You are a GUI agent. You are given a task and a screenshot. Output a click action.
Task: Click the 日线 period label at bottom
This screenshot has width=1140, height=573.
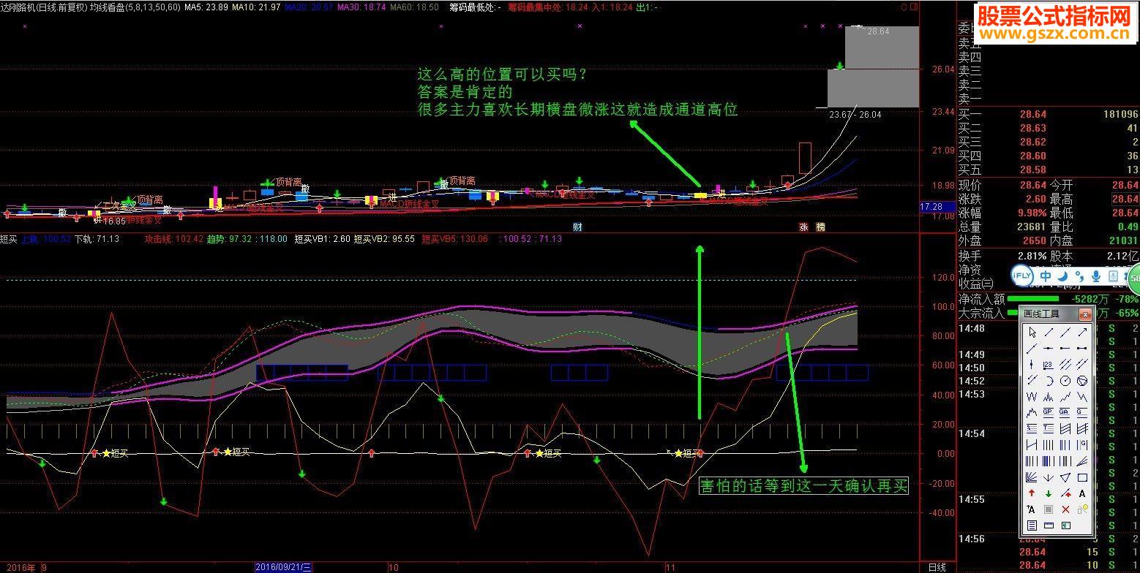937,567
